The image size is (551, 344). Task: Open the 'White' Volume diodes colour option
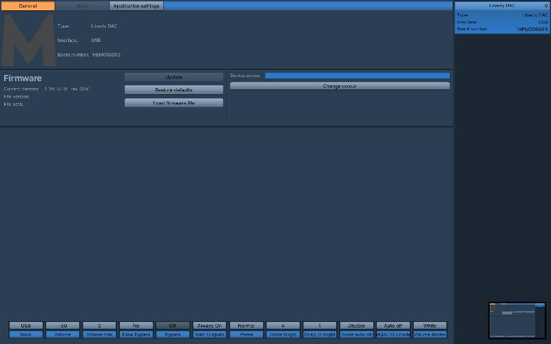(x=430, y=325)
